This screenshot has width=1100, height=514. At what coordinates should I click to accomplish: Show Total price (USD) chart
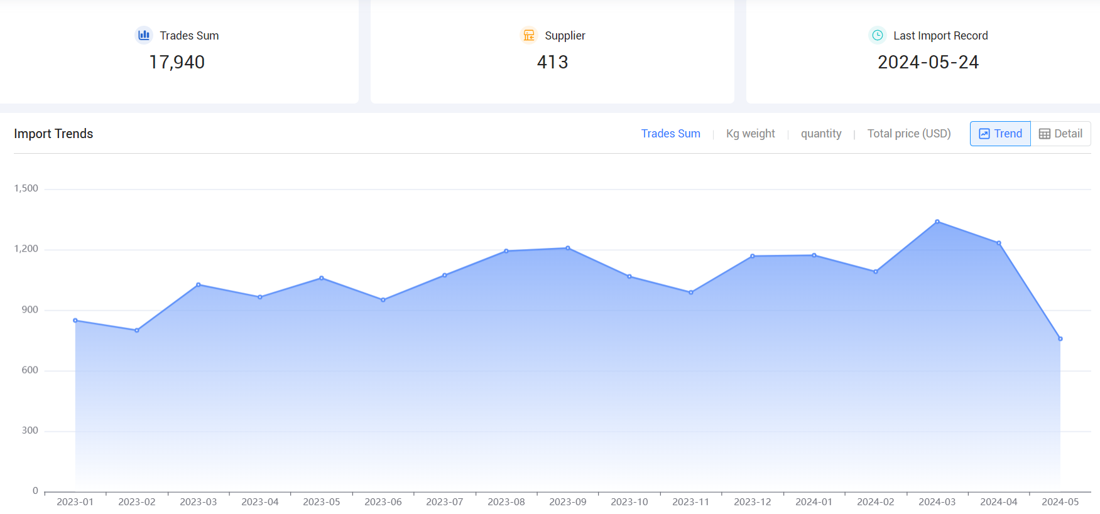tap(908, 134)
